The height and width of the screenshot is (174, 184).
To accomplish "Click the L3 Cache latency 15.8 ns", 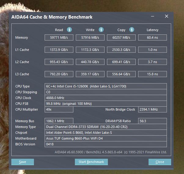I will click(x=153, y=74).
